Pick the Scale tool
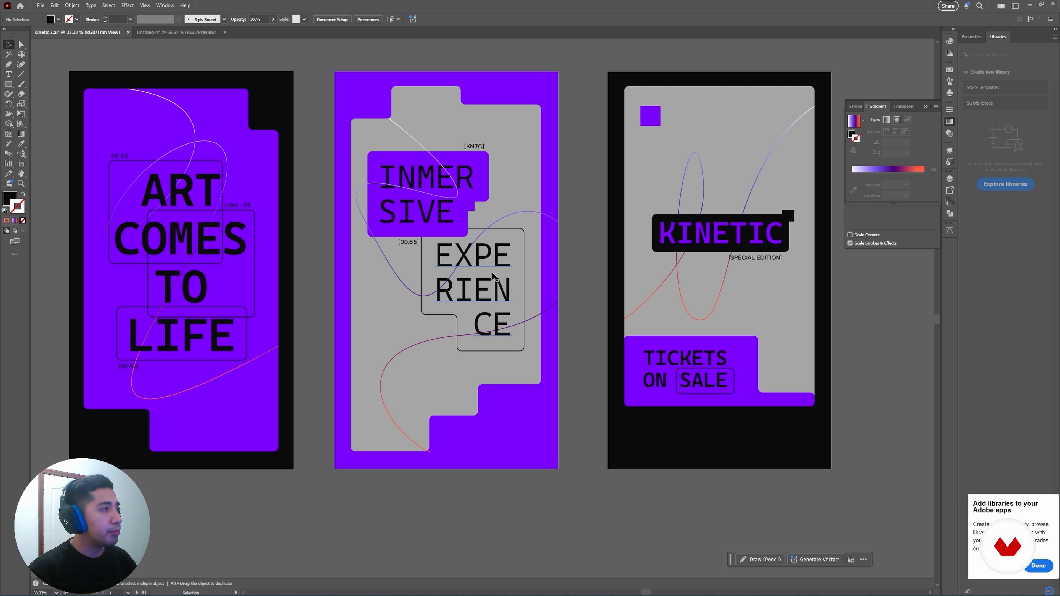 point(22,104)
